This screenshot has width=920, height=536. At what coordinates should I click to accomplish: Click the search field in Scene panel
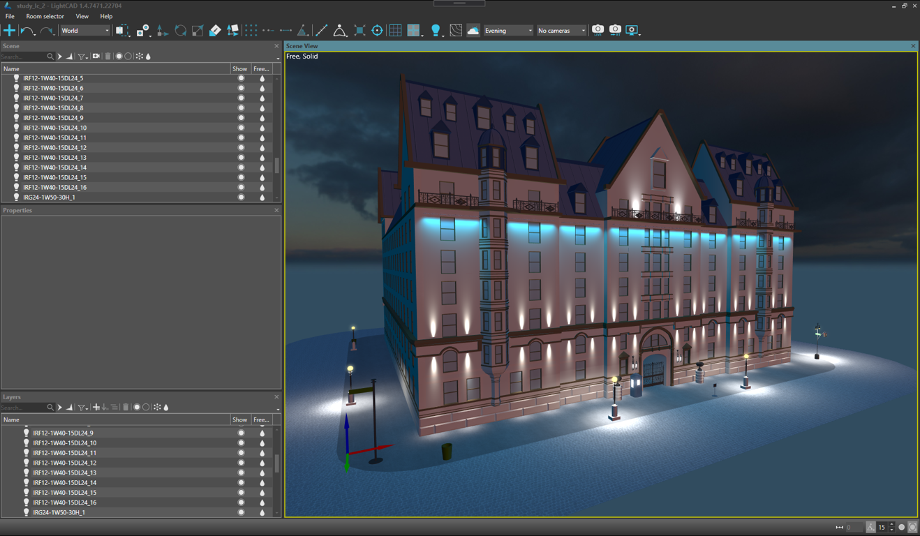tap(23, 57)
